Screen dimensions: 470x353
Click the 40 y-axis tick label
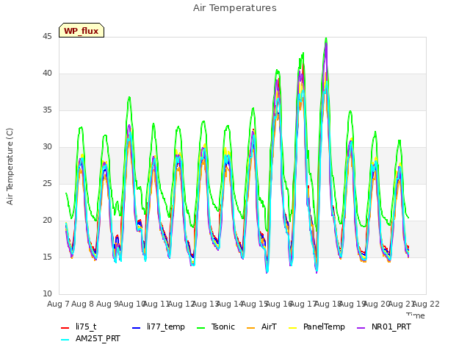coord(47,74)
